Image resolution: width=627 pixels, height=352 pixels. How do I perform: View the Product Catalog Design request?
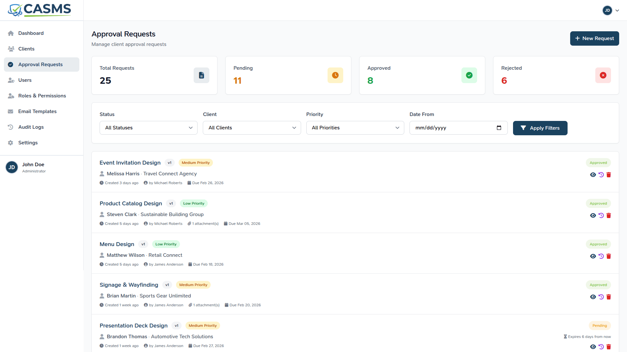[593, 215]
